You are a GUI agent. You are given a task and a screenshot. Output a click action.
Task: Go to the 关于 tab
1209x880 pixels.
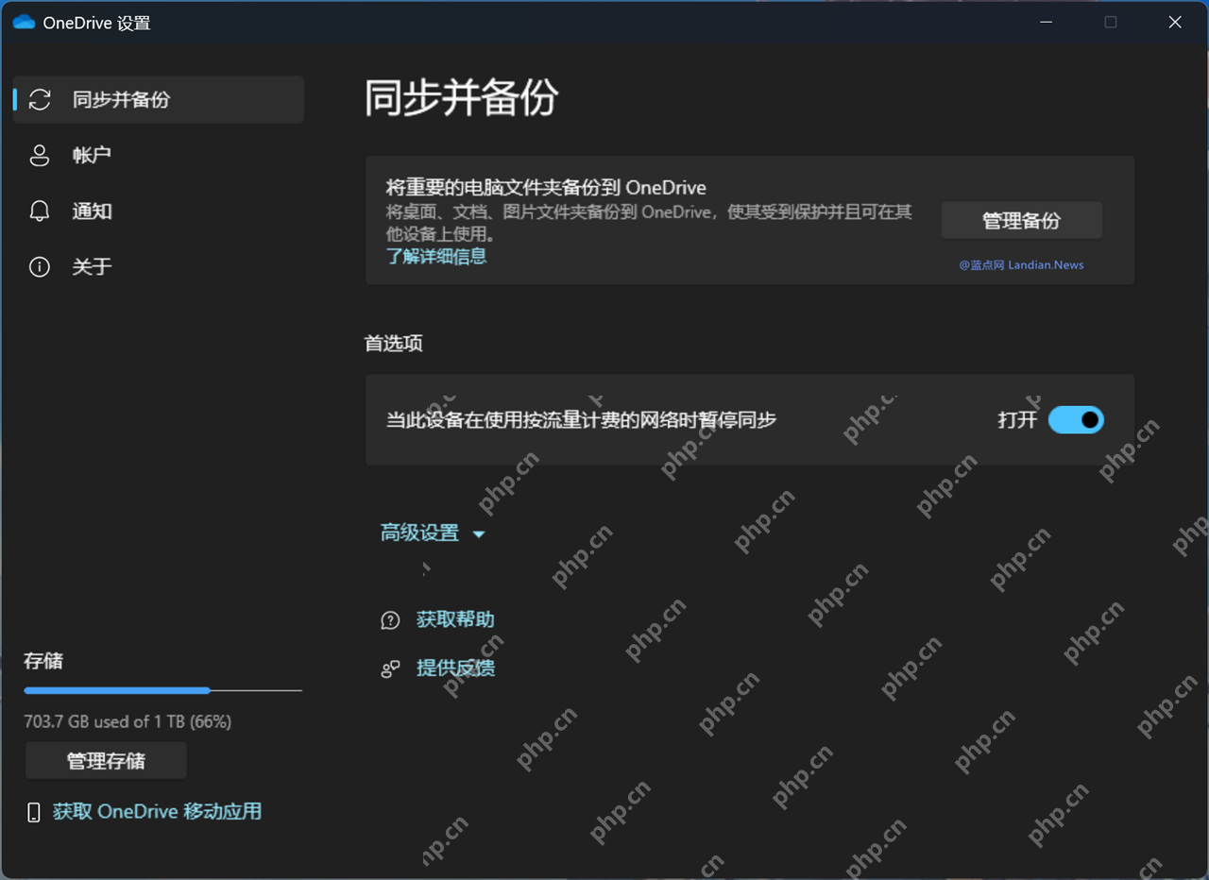click(x=158, y=267)
